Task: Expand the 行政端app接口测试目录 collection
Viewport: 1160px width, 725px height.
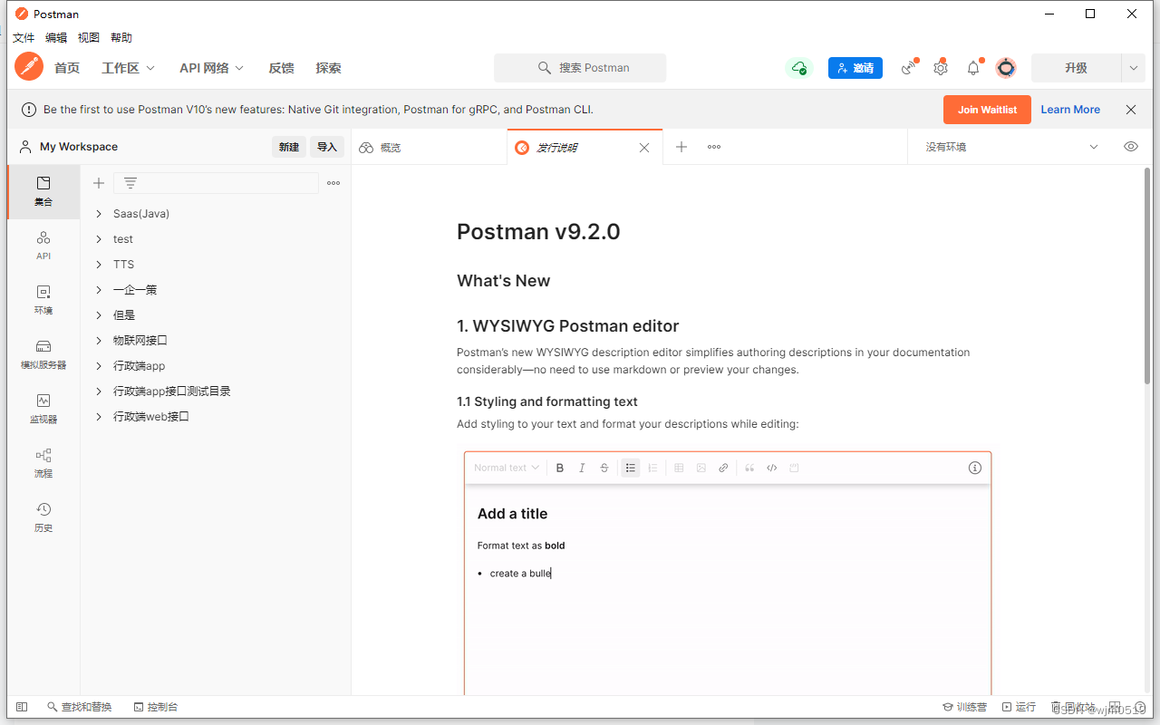Action: pyautogui.click(x=99, y=391)
